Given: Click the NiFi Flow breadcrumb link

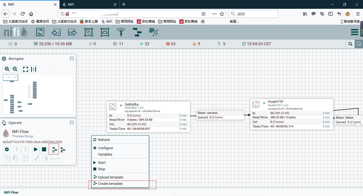Looking at the screenshot, I should (x=11, y=192).
